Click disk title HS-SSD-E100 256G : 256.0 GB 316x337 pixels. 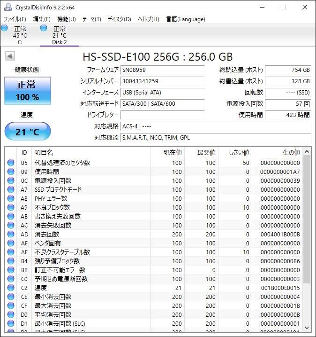coord(158,57)
